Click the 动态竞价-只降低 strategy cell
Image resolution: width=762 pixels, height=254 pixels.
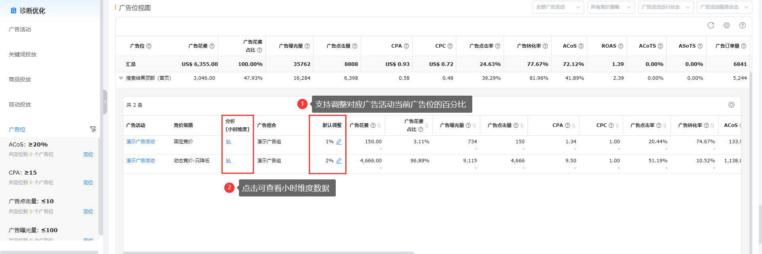point(192,161)
